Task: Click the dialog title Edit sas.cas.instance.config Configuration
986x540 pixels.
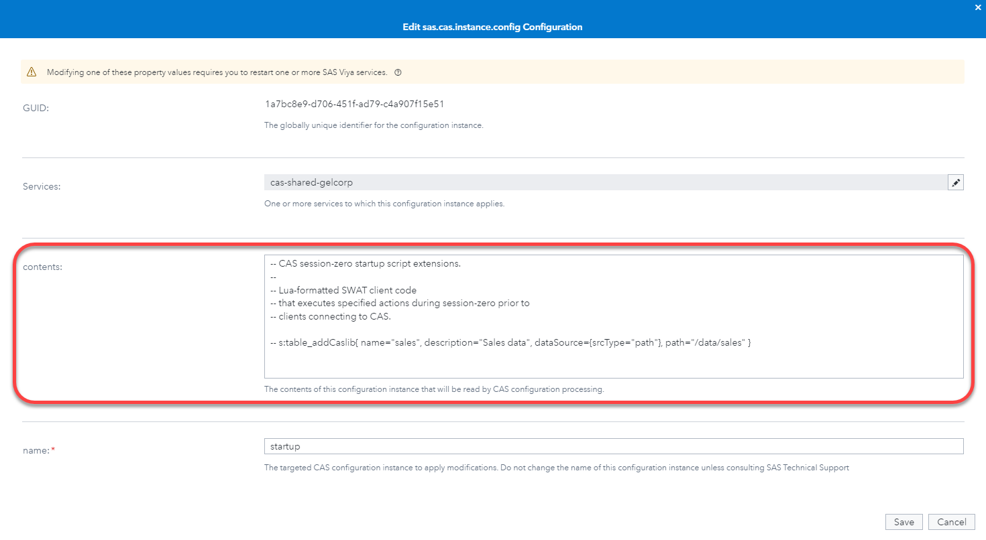Action: click(492, 27)
